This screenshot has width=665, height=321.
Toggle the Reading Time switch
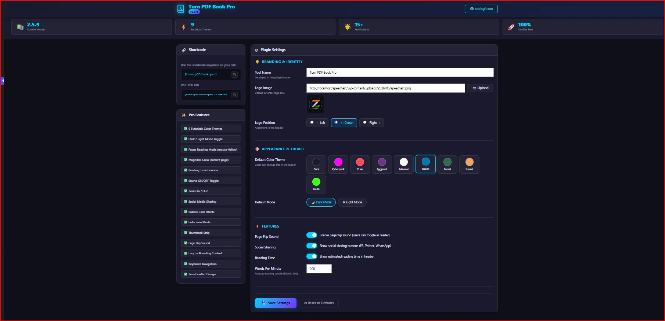(x=312, y=257)
